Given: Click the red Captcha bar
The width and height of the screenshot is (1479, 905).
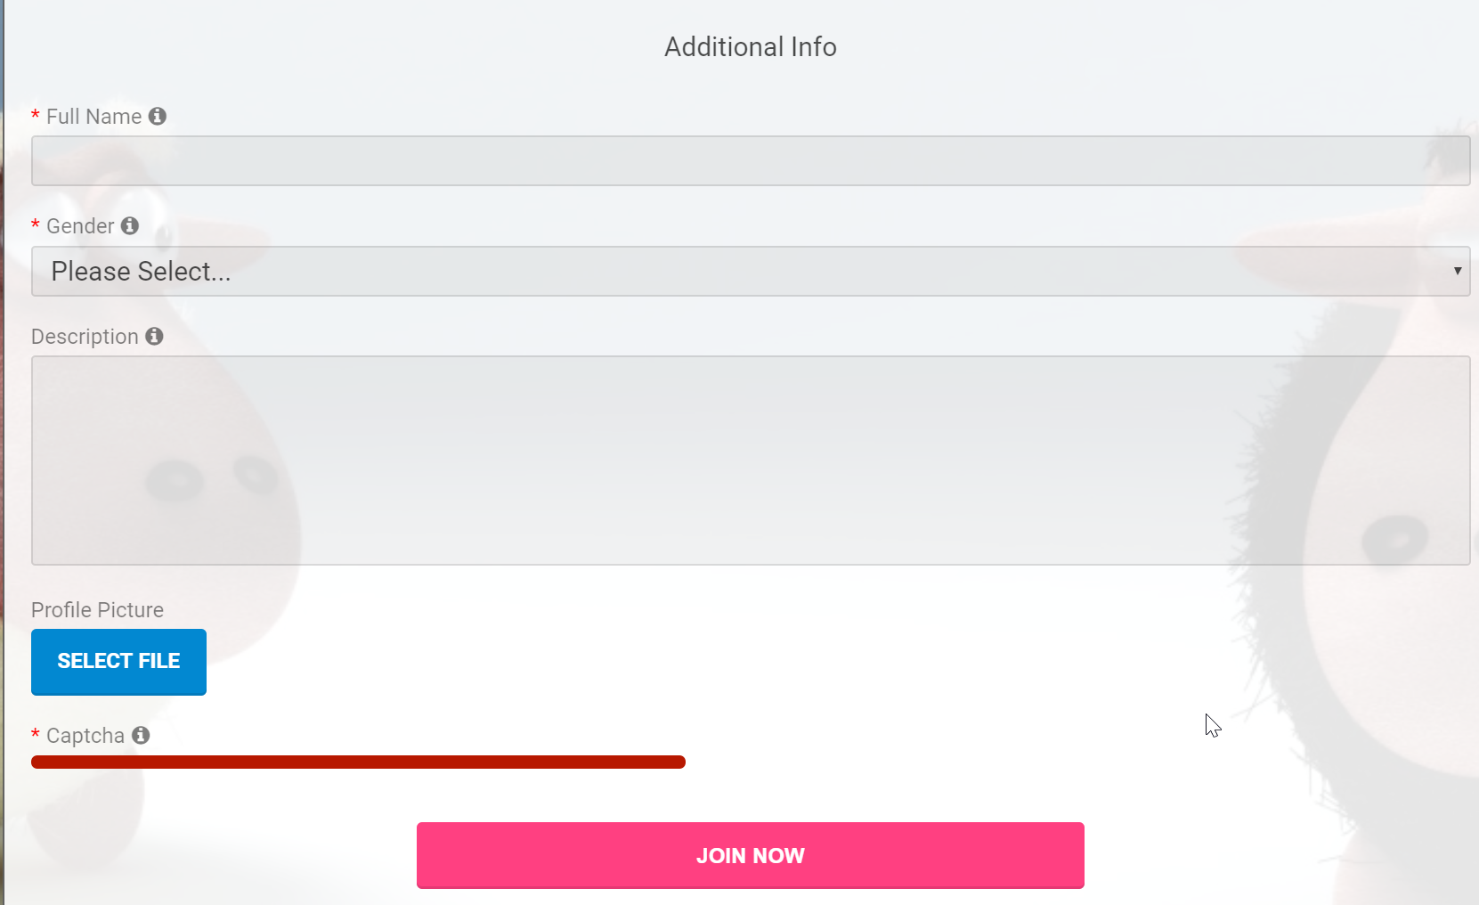Looking at the screenshot, I should (358, 762).
